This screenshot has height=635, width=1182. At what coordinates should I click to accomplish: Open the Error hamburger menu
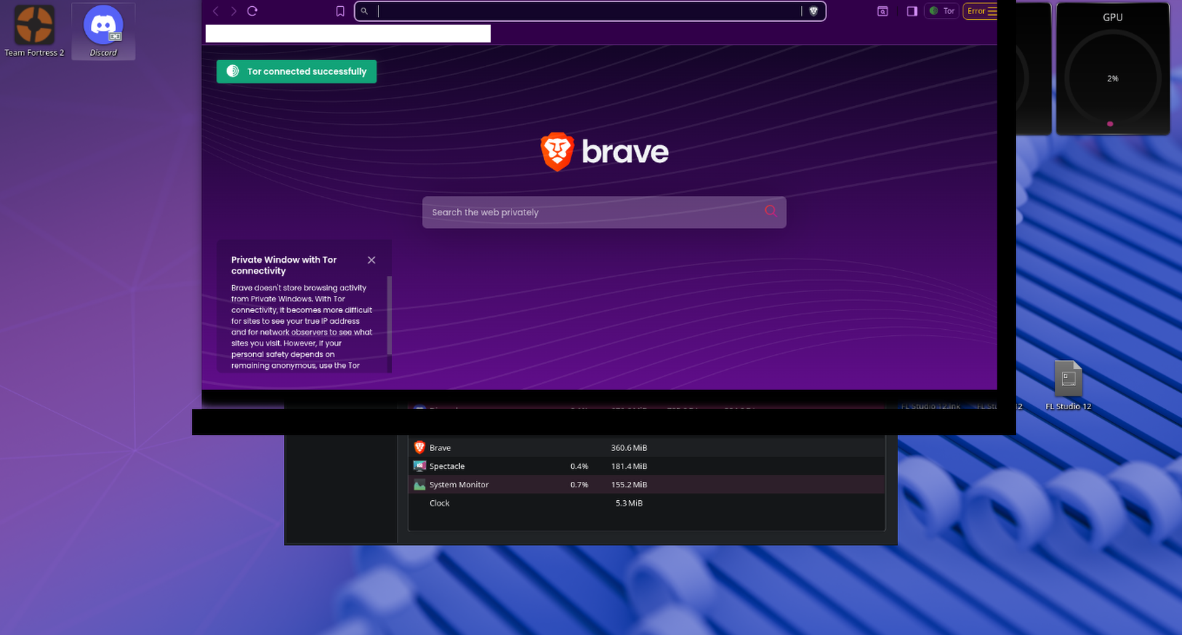(981, 11)
